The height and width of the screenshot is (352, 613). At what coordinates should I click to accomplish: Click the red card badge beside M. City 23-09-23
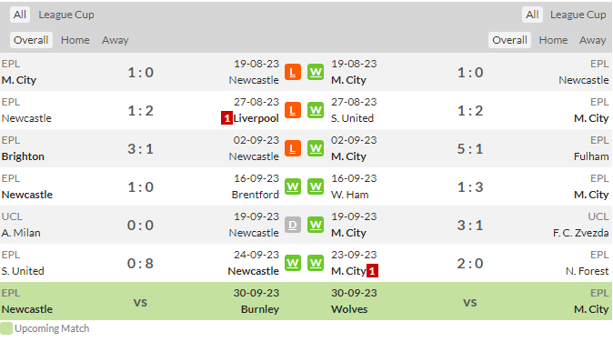click(x=372, y=271)
